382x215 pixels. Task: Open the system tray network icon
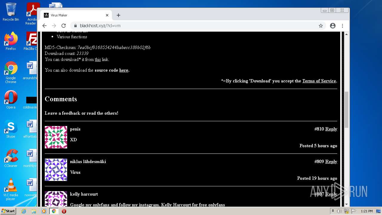(x=346, y=211)
